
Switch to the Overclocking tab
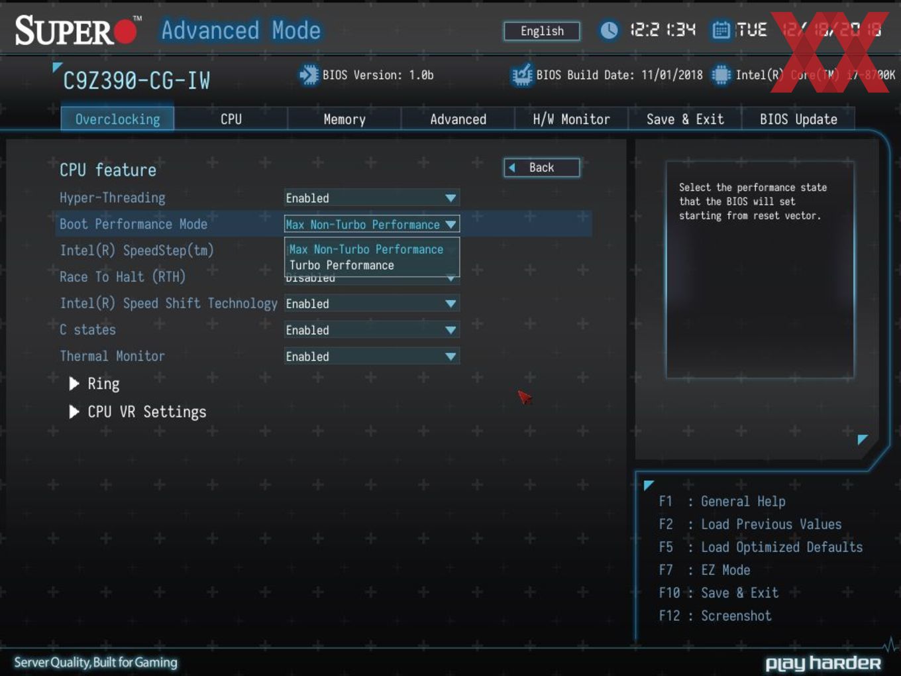click(x=117, y=119)
